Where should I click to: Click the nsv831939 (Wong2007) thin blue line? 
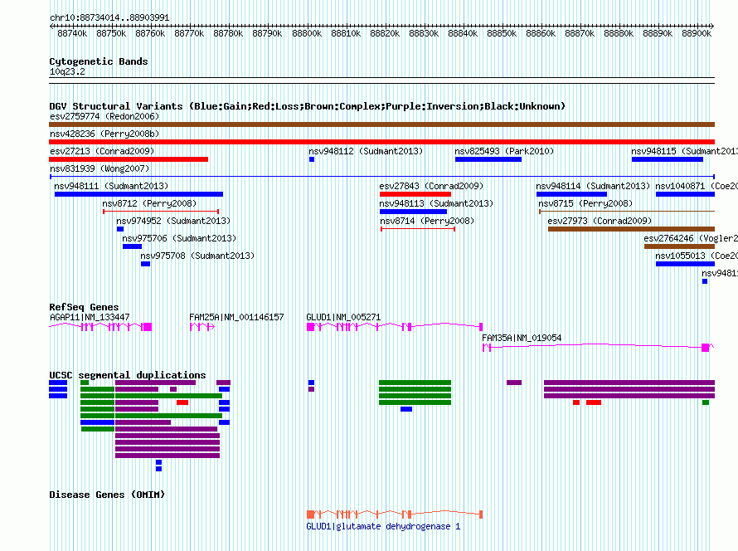coord(381,177)
